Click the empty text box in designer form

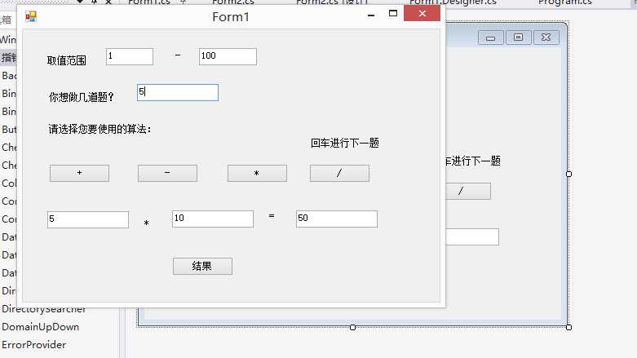point(472,237)
